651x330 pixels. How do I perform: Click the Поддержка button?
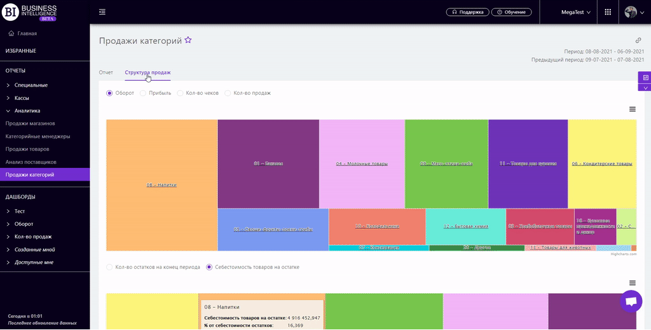[468, 12]
